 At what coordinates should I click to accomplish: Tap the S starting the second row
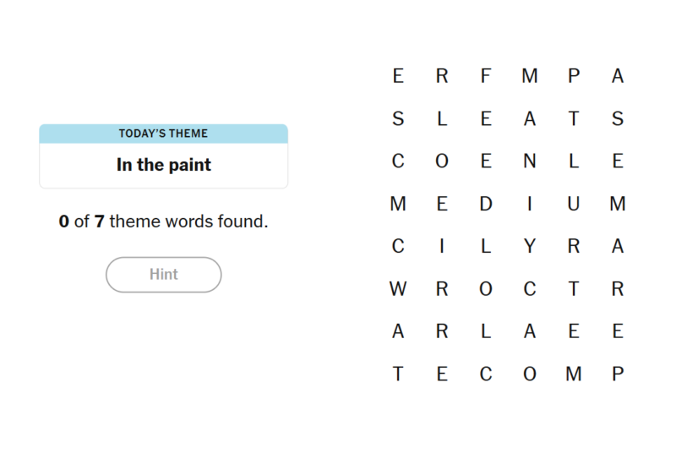398,119
